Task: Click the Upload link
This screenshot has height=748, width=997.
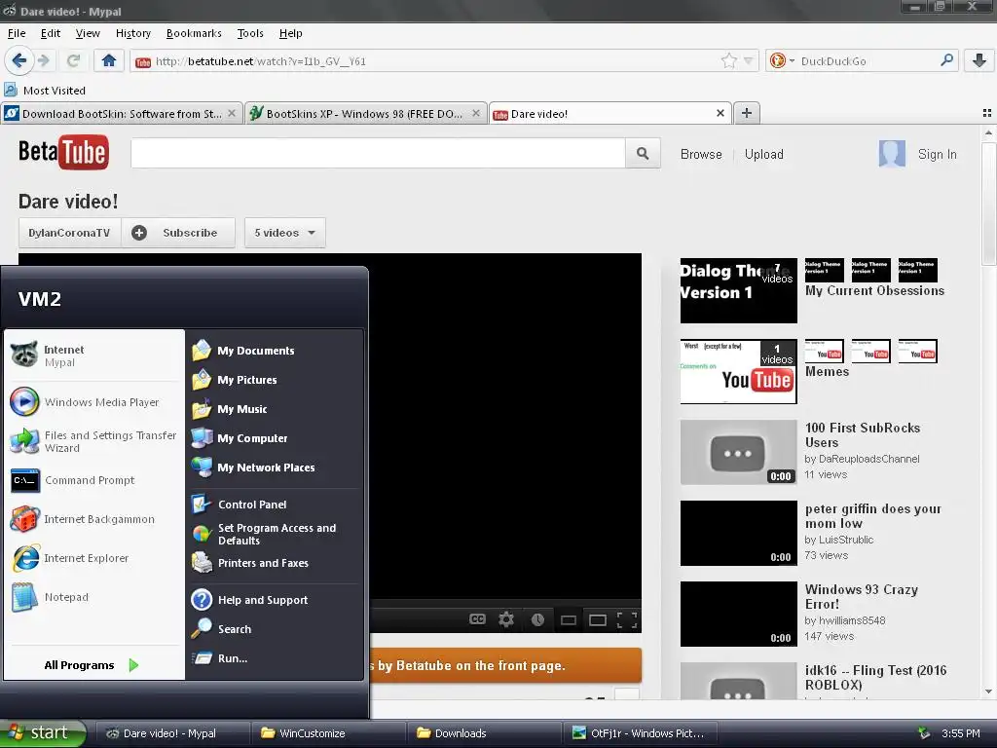Action: point(763,154)
